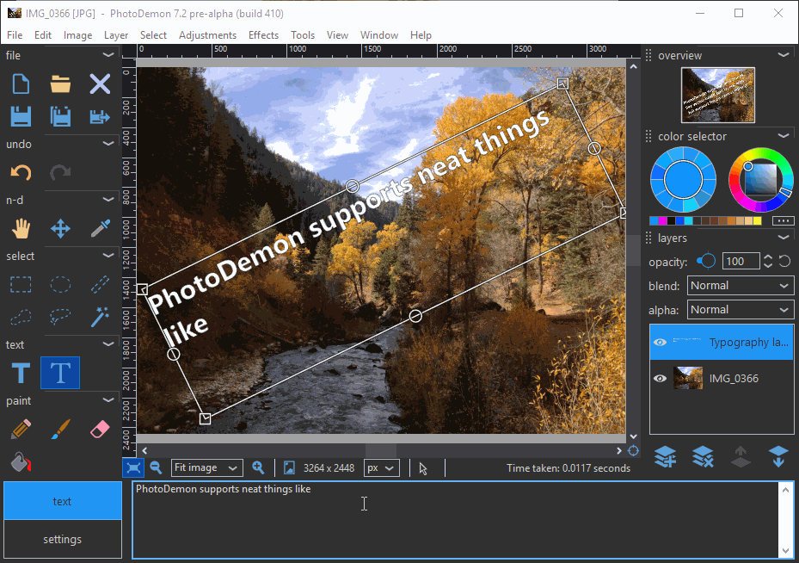
Task: Select the eraser tool
Action: point(100,430)
